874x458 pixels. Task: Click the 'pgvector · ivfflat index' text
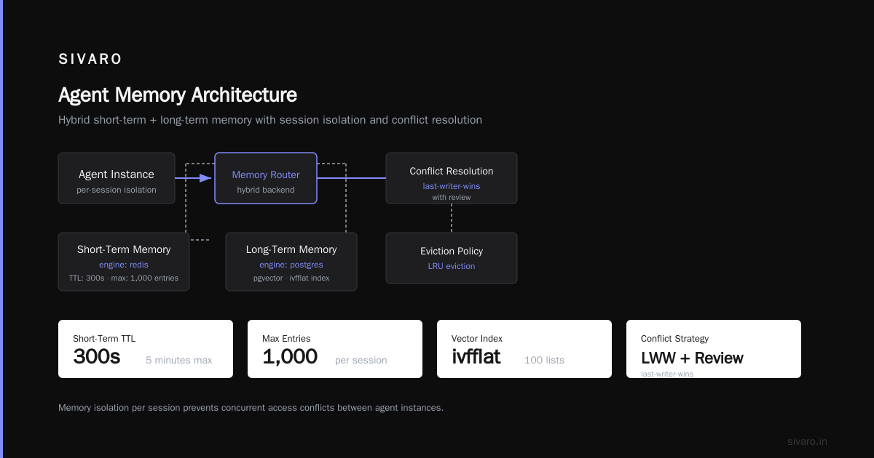tap(291, 278)
